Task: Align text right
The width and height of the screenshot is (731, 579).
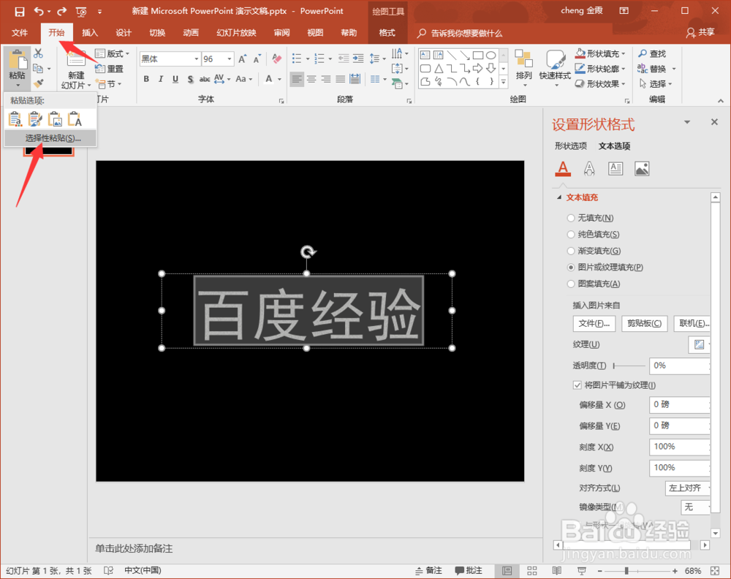Action: point(326,79)
